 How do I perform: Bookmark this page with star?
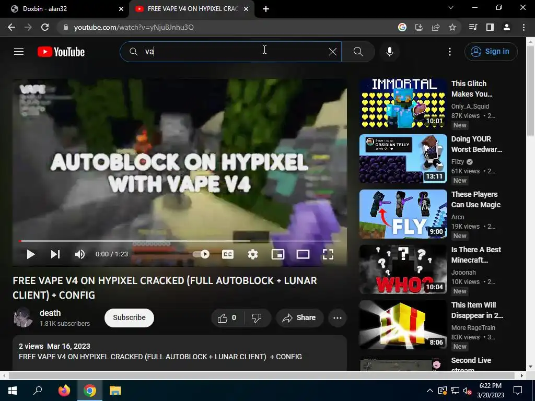(452, 27)
